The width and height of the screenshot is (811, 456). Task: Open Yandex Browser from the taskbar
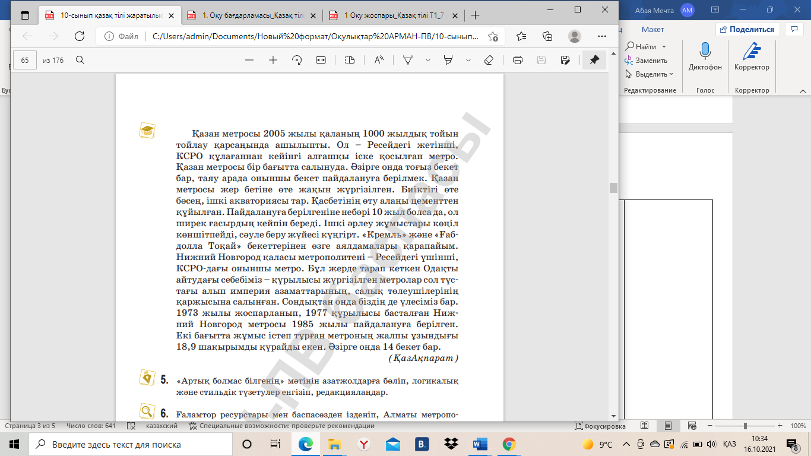[x=364, y=444]
